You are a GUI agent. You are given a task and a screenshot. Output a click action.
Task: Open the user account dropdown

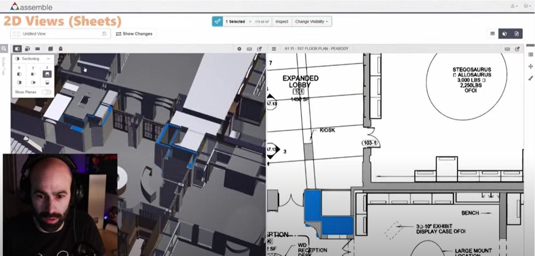coord(514,6)
